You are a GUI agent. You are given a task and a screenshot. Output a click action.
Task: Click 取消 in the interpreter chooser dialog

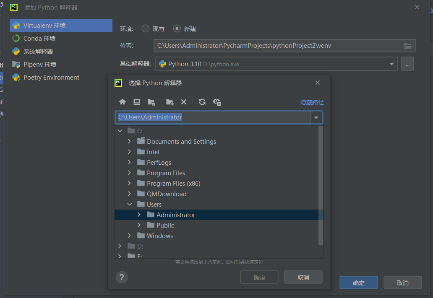click(303, 277)
